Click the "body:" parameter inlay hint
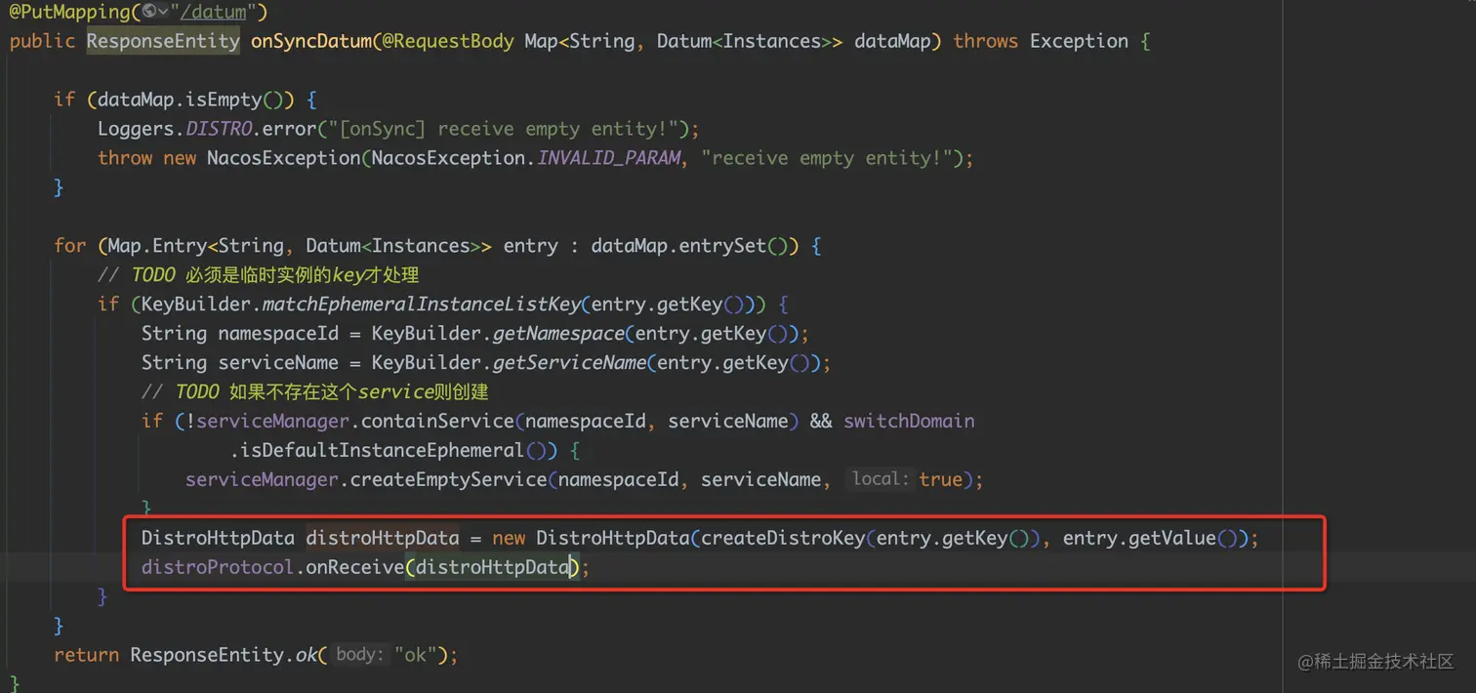Screen dimensions: 1476x693 [360, 655]
